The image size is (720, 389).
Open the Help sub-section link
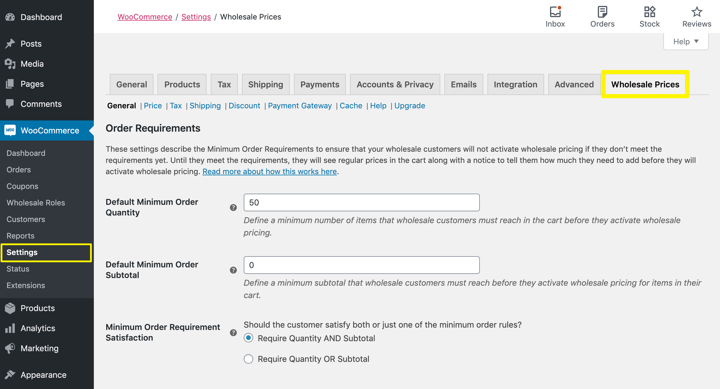tap(378, 106)
